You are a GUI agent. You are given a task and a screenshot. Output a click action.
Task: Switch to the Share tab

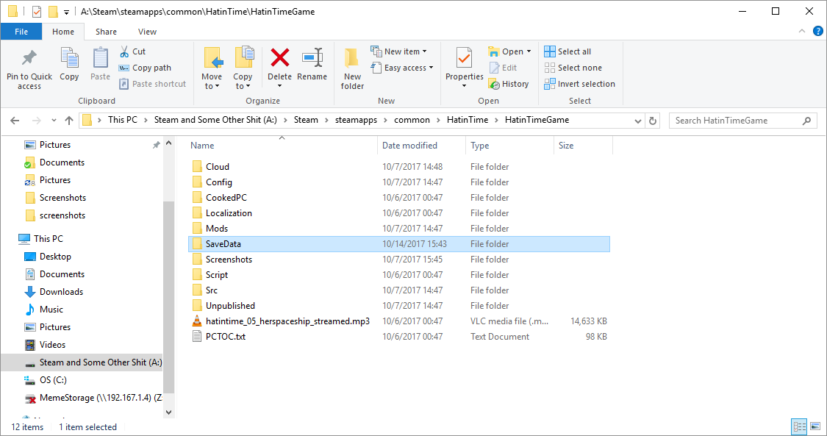(106, 32)
